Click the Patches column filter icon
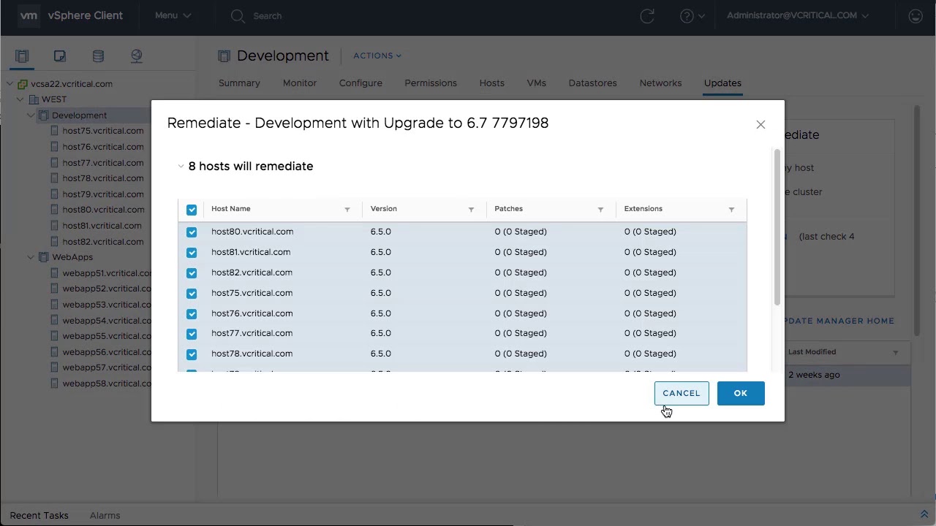 600,210
